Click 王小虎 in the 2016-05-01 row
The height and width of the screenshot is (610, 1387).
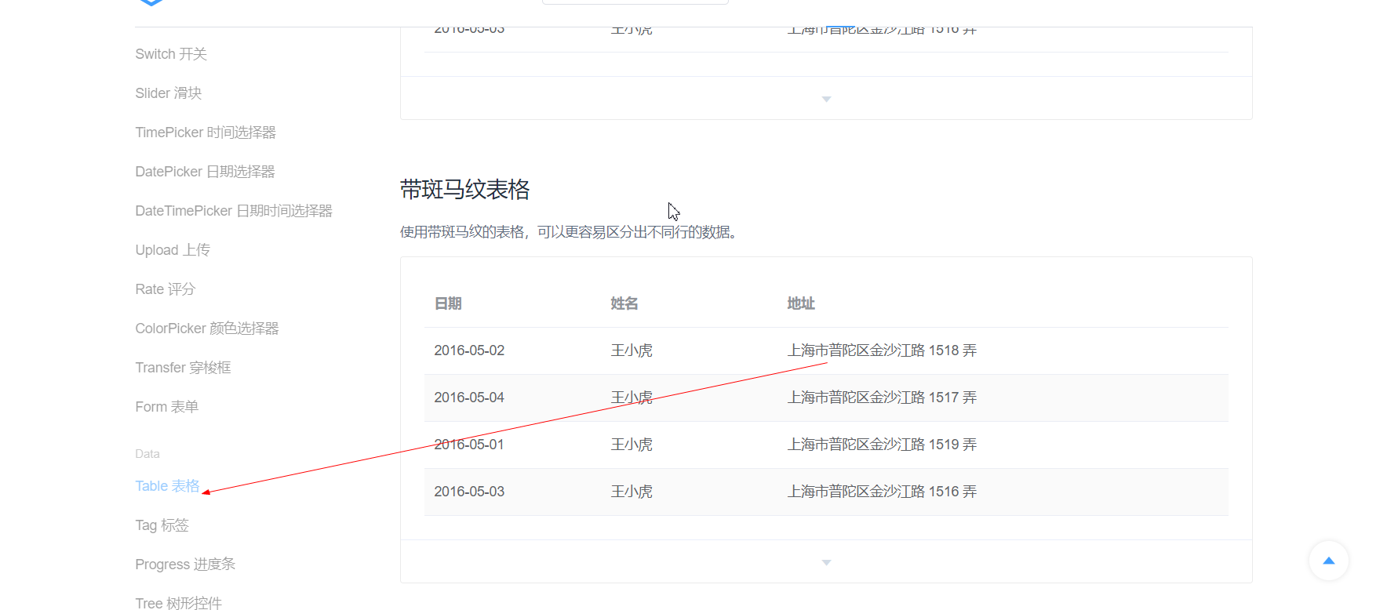(x=632, y=445)
